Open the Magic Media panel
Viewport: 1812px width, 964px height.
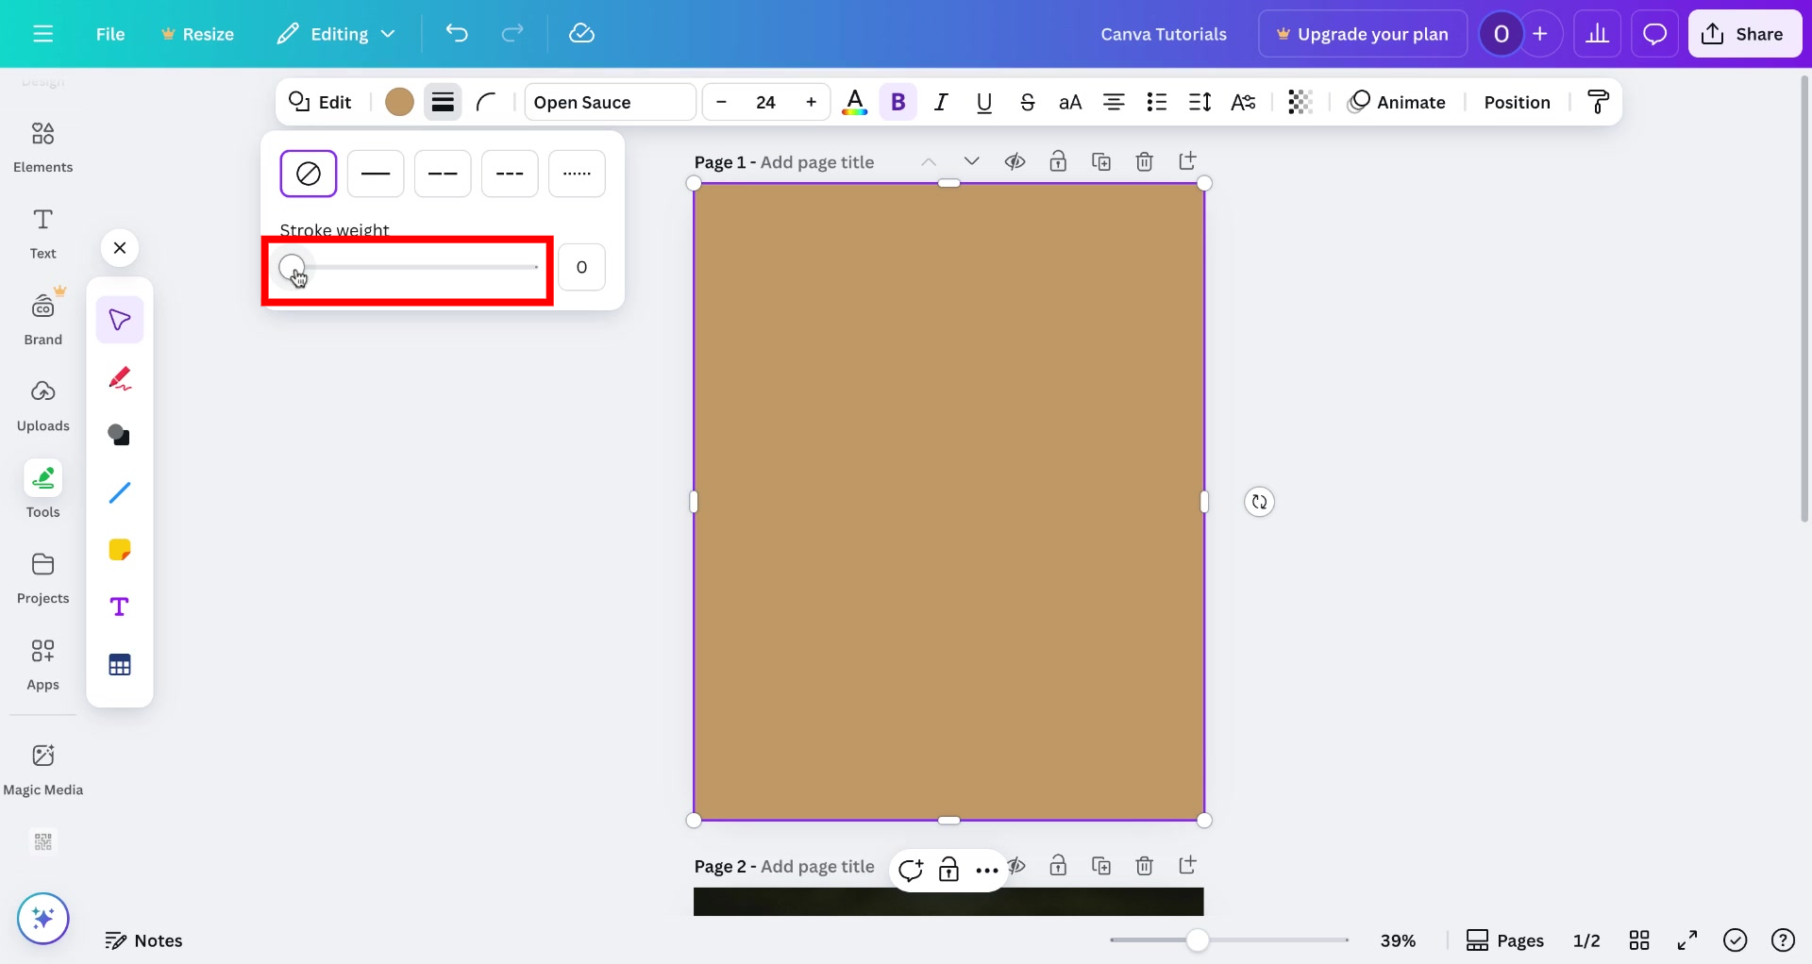point(42,769)
